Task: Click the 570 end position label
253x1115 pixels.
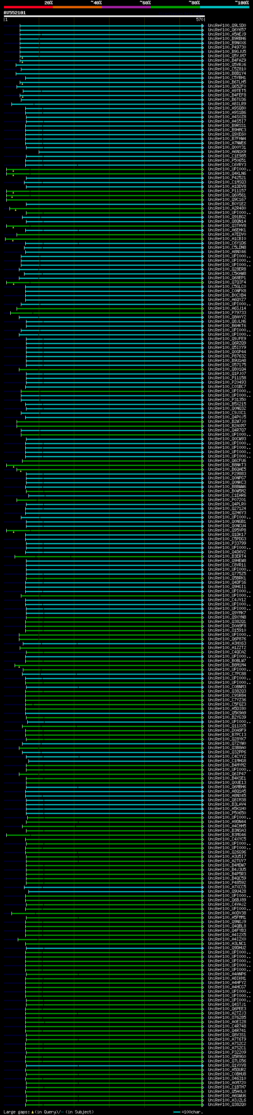Action: coord(199,19)
